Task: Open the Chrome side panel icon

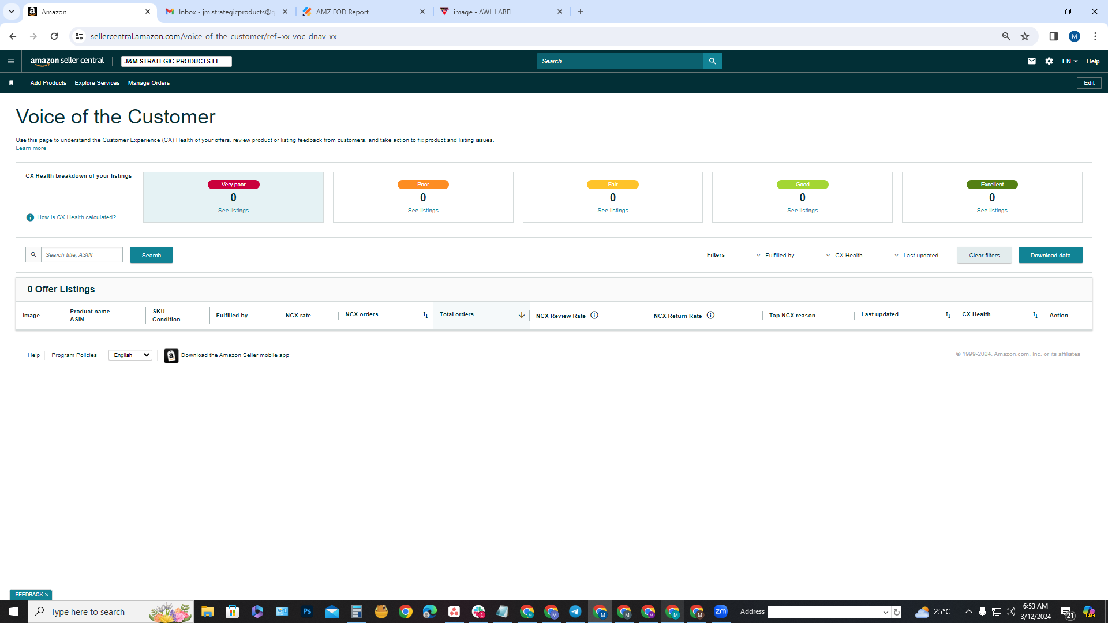Action: (x=1054, y=36)
